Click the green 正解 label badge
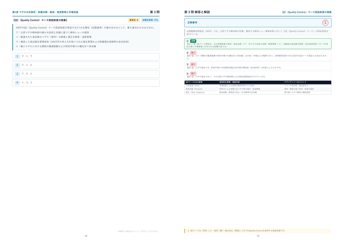The height and width of the screenshot is (243, 344). point(193,41)
